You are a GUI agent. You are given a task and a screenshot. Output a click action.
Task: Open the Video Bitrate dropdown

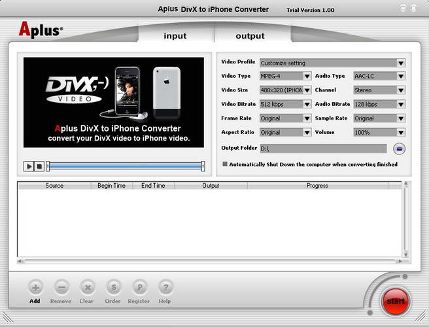(307, 104)
